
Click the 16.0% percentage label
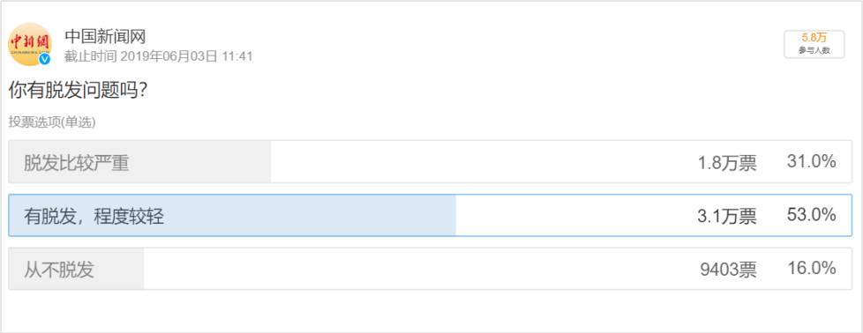point(812,268)
